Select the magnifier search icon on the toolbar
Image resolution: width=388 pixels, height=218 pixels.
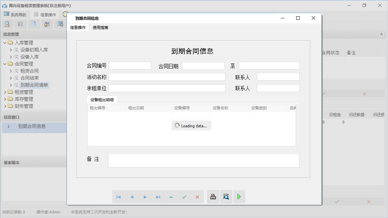(x=7, y=24)
